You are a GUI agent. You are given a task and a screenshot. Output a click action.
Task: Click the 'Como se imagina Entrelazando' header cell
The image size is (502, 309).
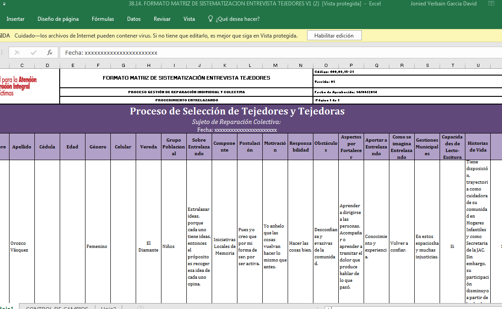click(x=402, y=147)
